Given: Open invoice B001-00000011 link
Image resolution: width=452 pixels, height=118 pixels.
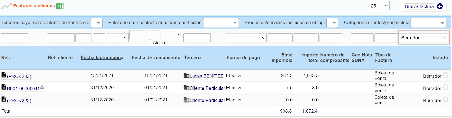Looking at the screenshot, I should click(x=23, y=88).
